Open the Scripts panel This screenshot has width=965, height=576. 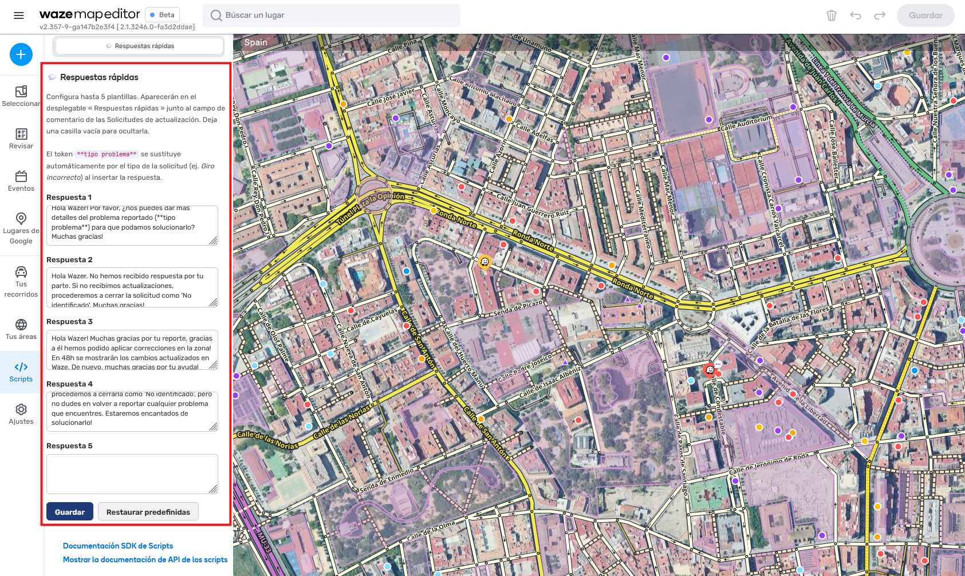21,372
